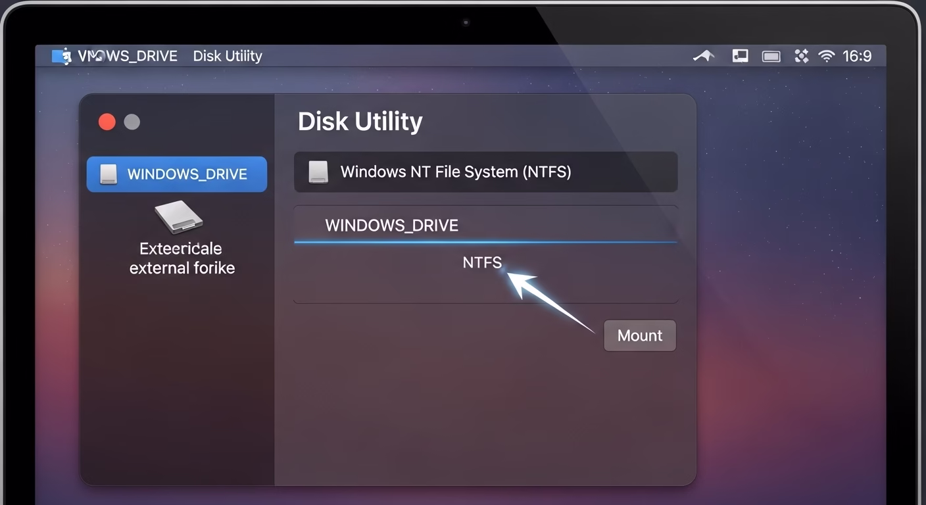Click the Wi-Fi status icon
The image size is (926, 505).
(x=826, y=56)
